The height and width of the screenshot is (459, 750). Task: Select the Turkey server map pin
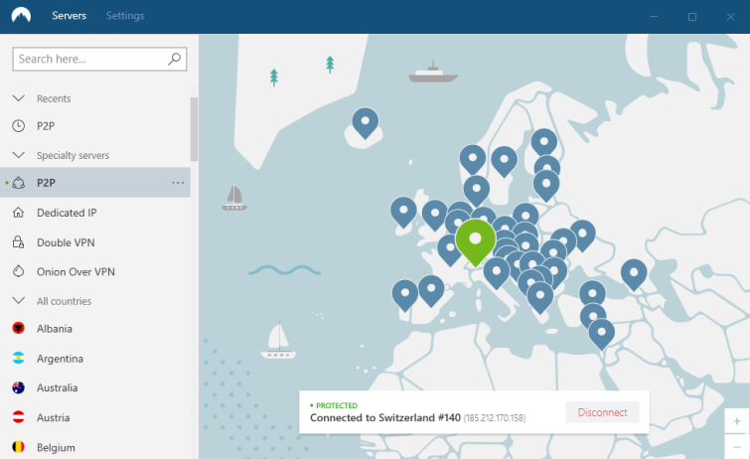[593, 292]
